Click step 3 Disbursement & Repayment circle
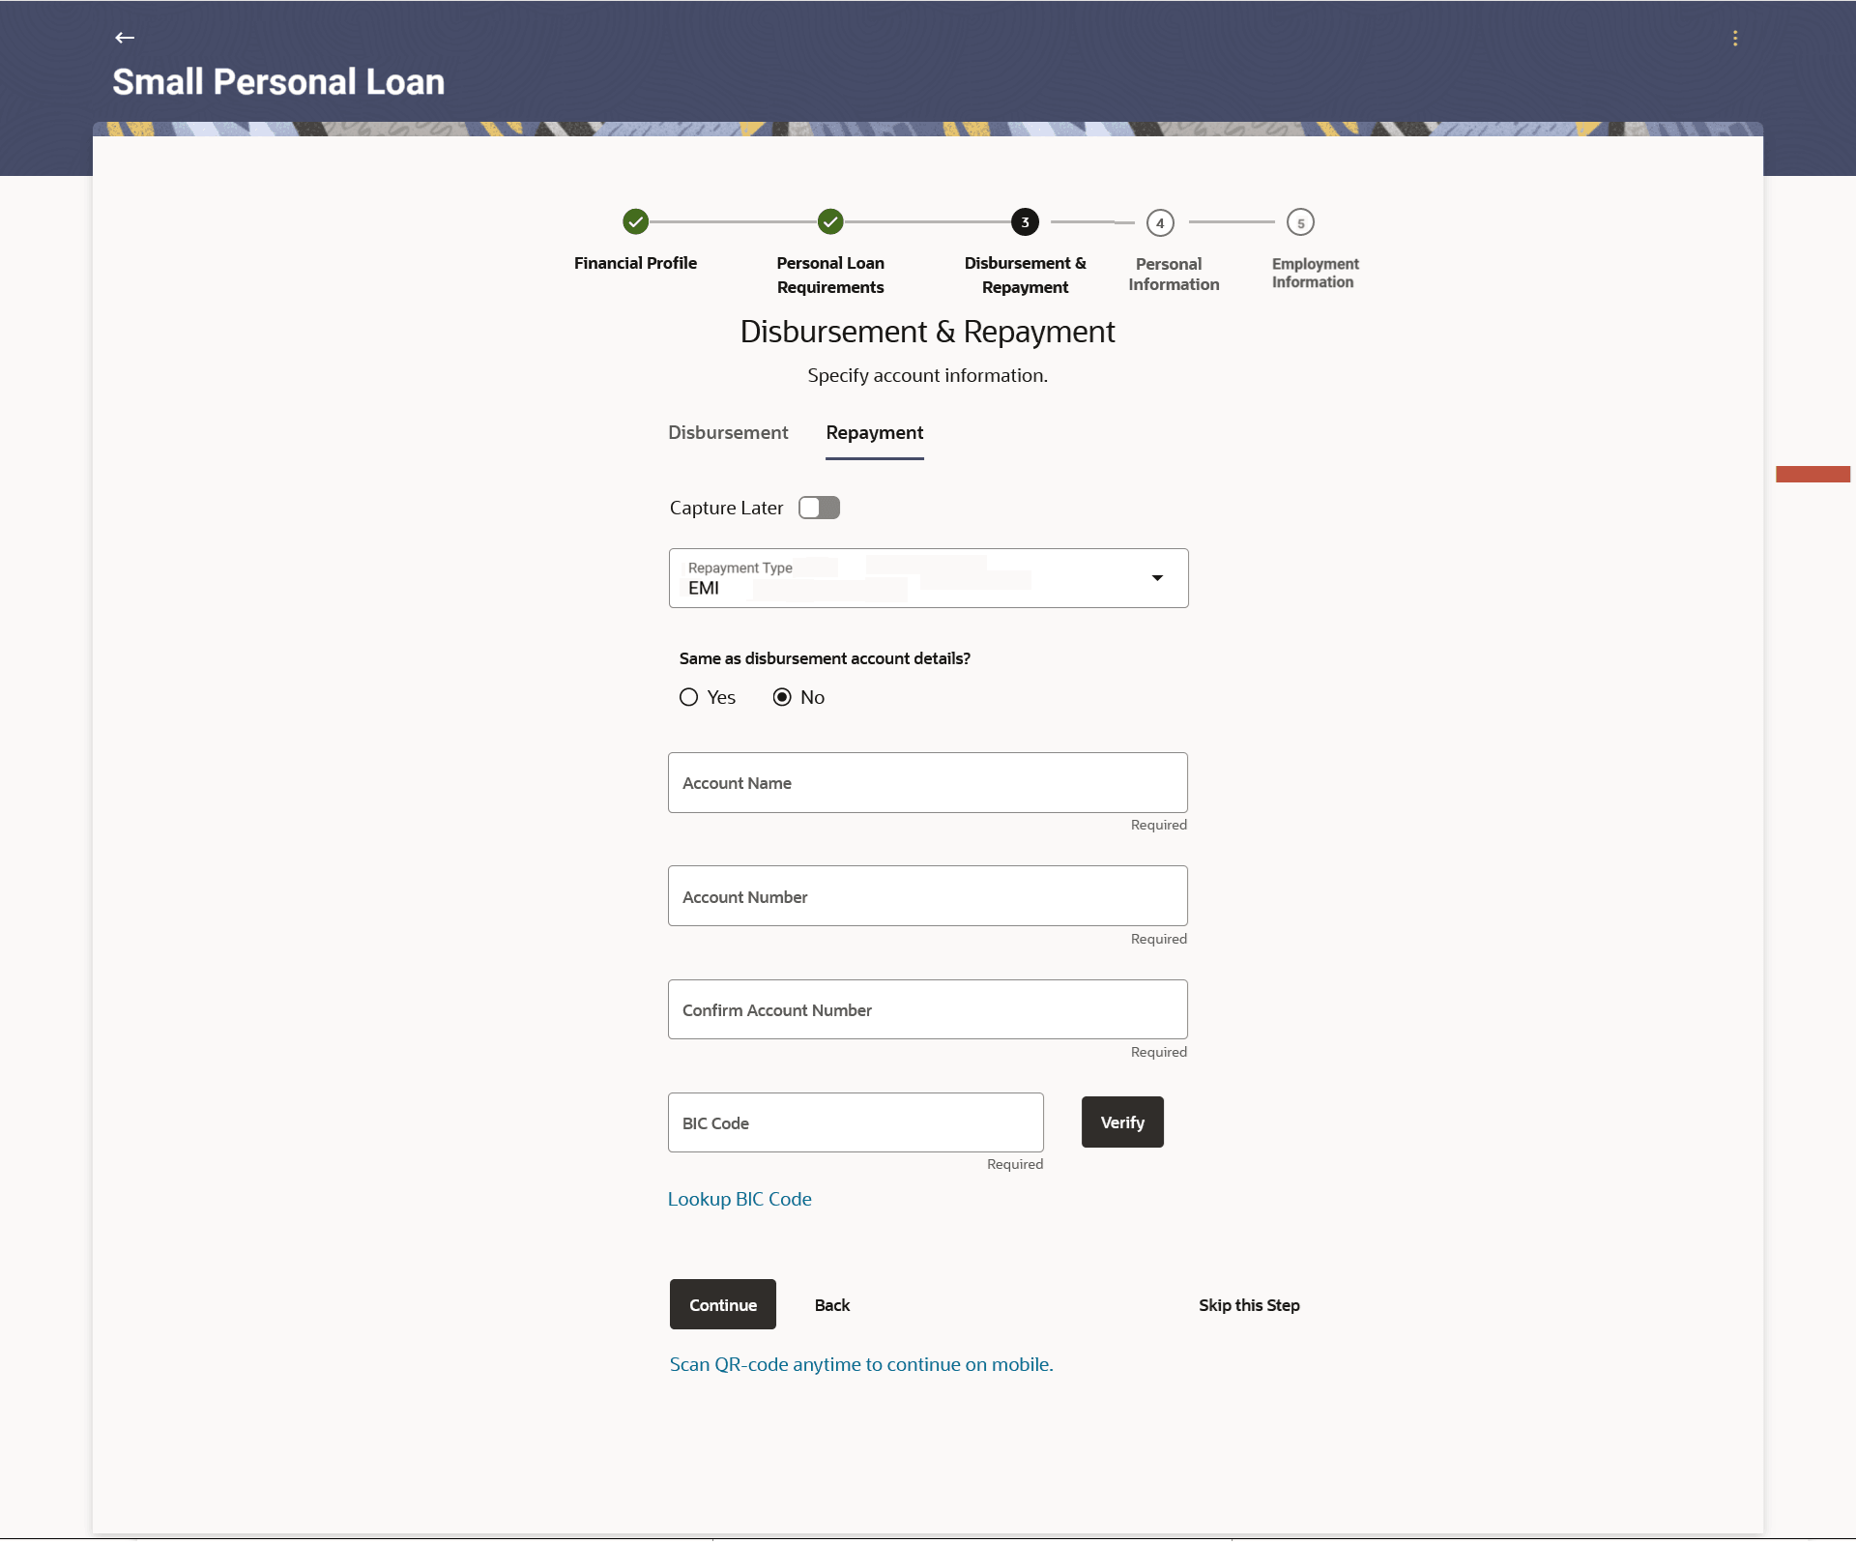Screen dimensions: 1856x1544 [1025, 222]
